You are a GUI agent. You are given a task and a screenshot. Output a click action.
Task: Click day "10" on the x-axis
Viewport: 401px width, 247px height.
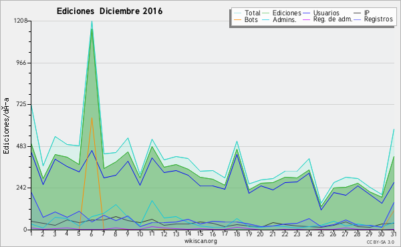click(140, 234)
